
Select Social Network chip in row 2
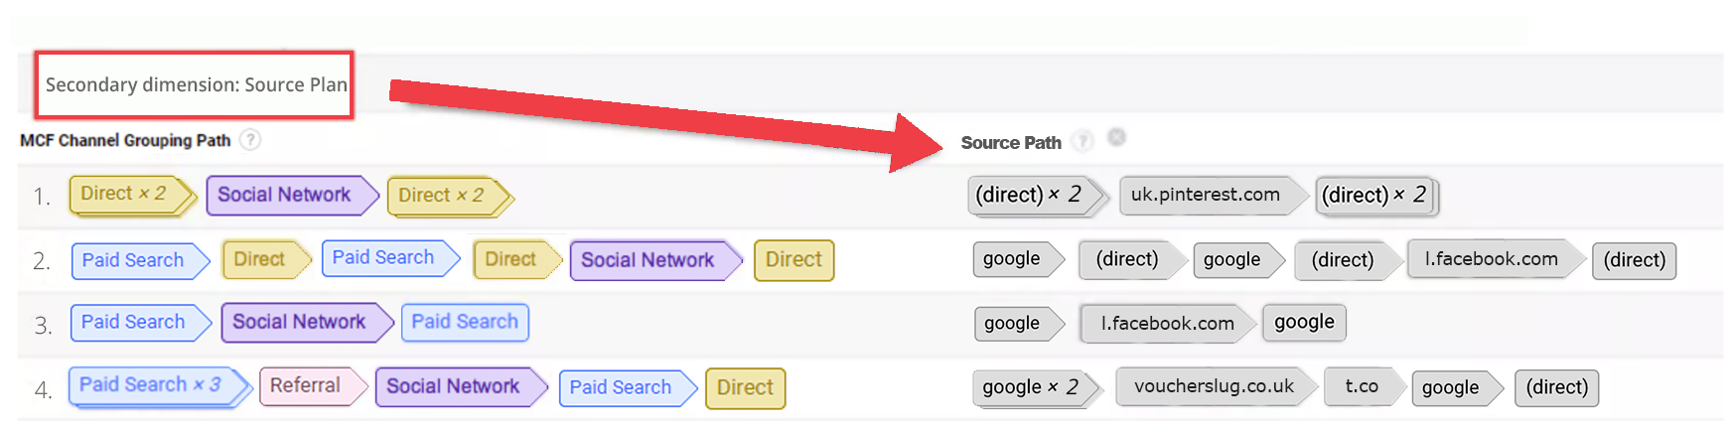point(648,260)
